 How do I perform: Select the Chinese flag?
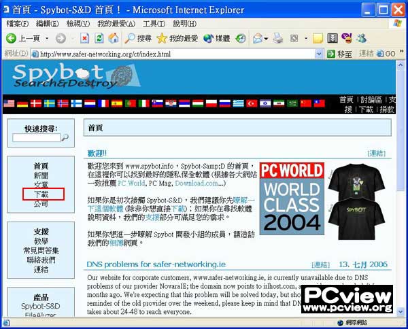coord(306,103)
